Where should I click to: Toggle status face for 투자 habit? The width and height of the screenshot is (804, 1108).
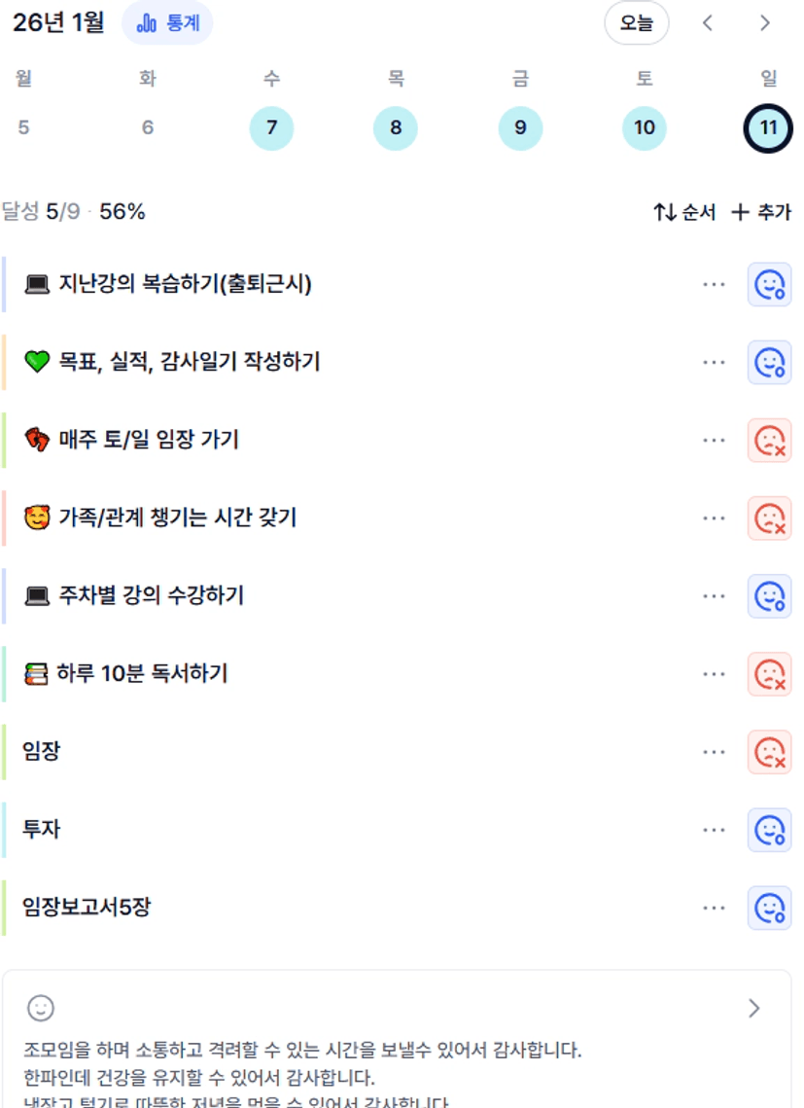coord(769,830)
